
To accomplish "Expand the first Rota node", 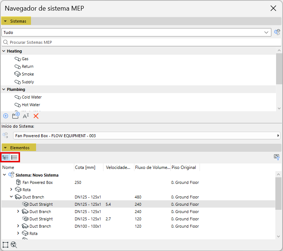I will pyautogui.click(x=11, y=189).
